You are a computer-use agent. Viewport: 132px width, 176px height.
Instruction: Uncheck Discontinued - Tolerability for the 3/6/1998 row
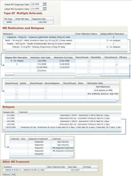tap(89, 61)
